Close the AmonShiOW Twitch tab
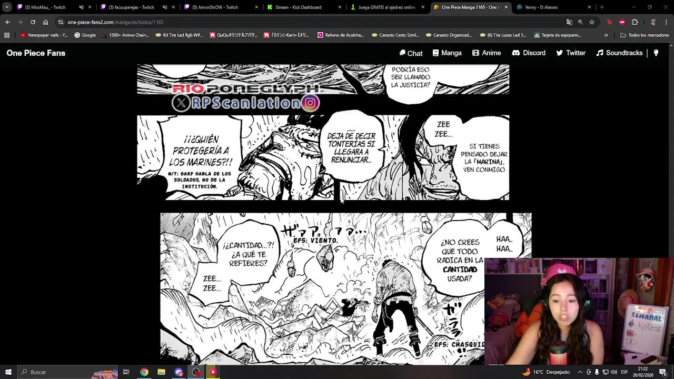The height and width of the screenshot is (379, 674). click(256, 7)
